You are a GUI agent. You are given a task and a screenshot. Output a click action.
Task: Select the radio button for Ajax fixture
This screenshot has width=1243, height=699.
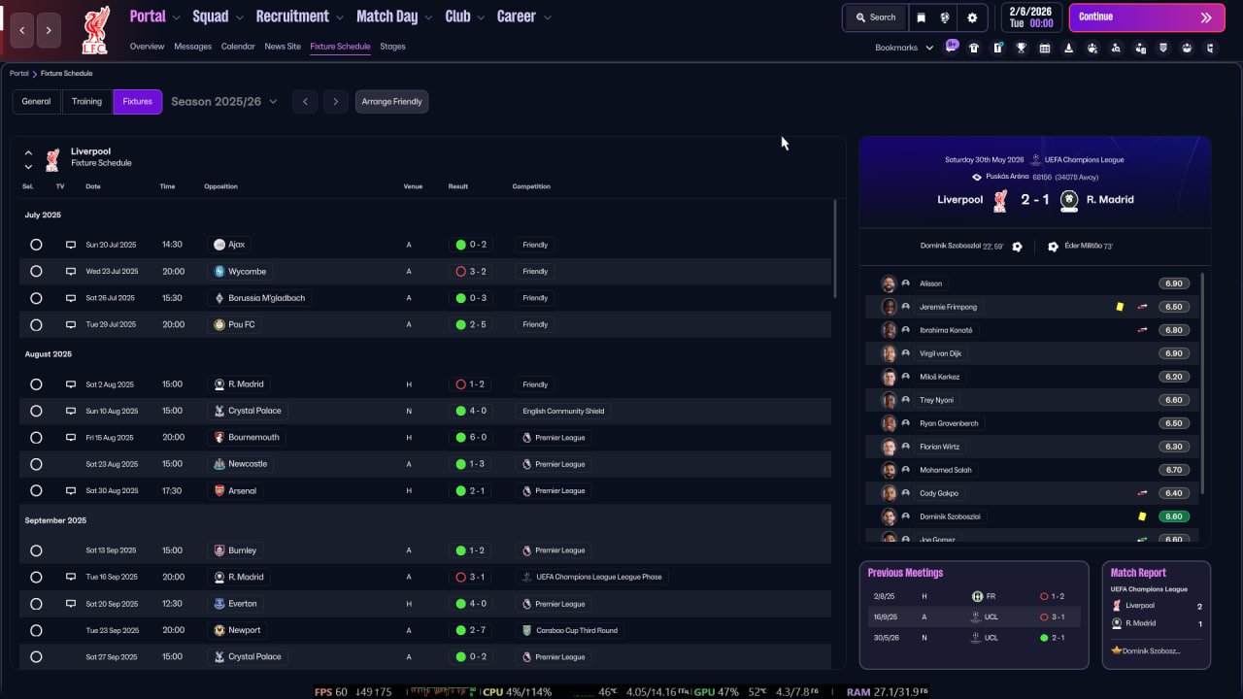pos(36,245)
